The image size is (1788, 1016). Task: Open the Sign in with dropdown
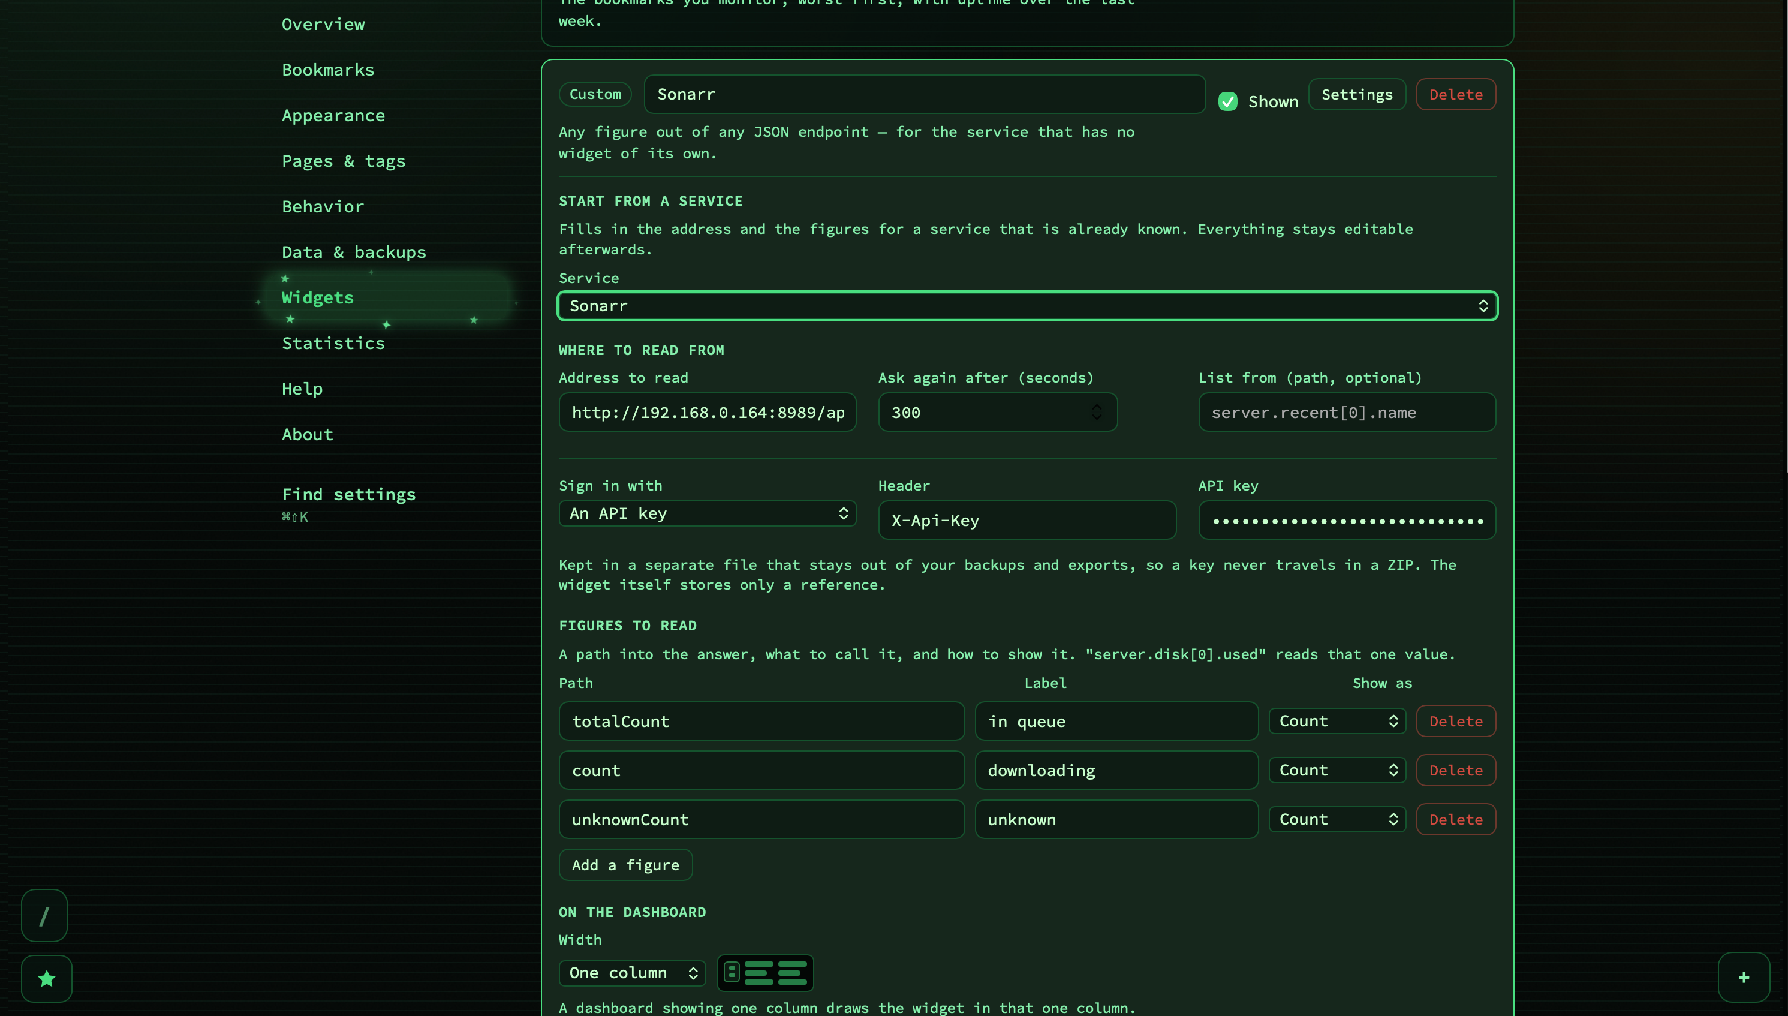click(707, 513)
